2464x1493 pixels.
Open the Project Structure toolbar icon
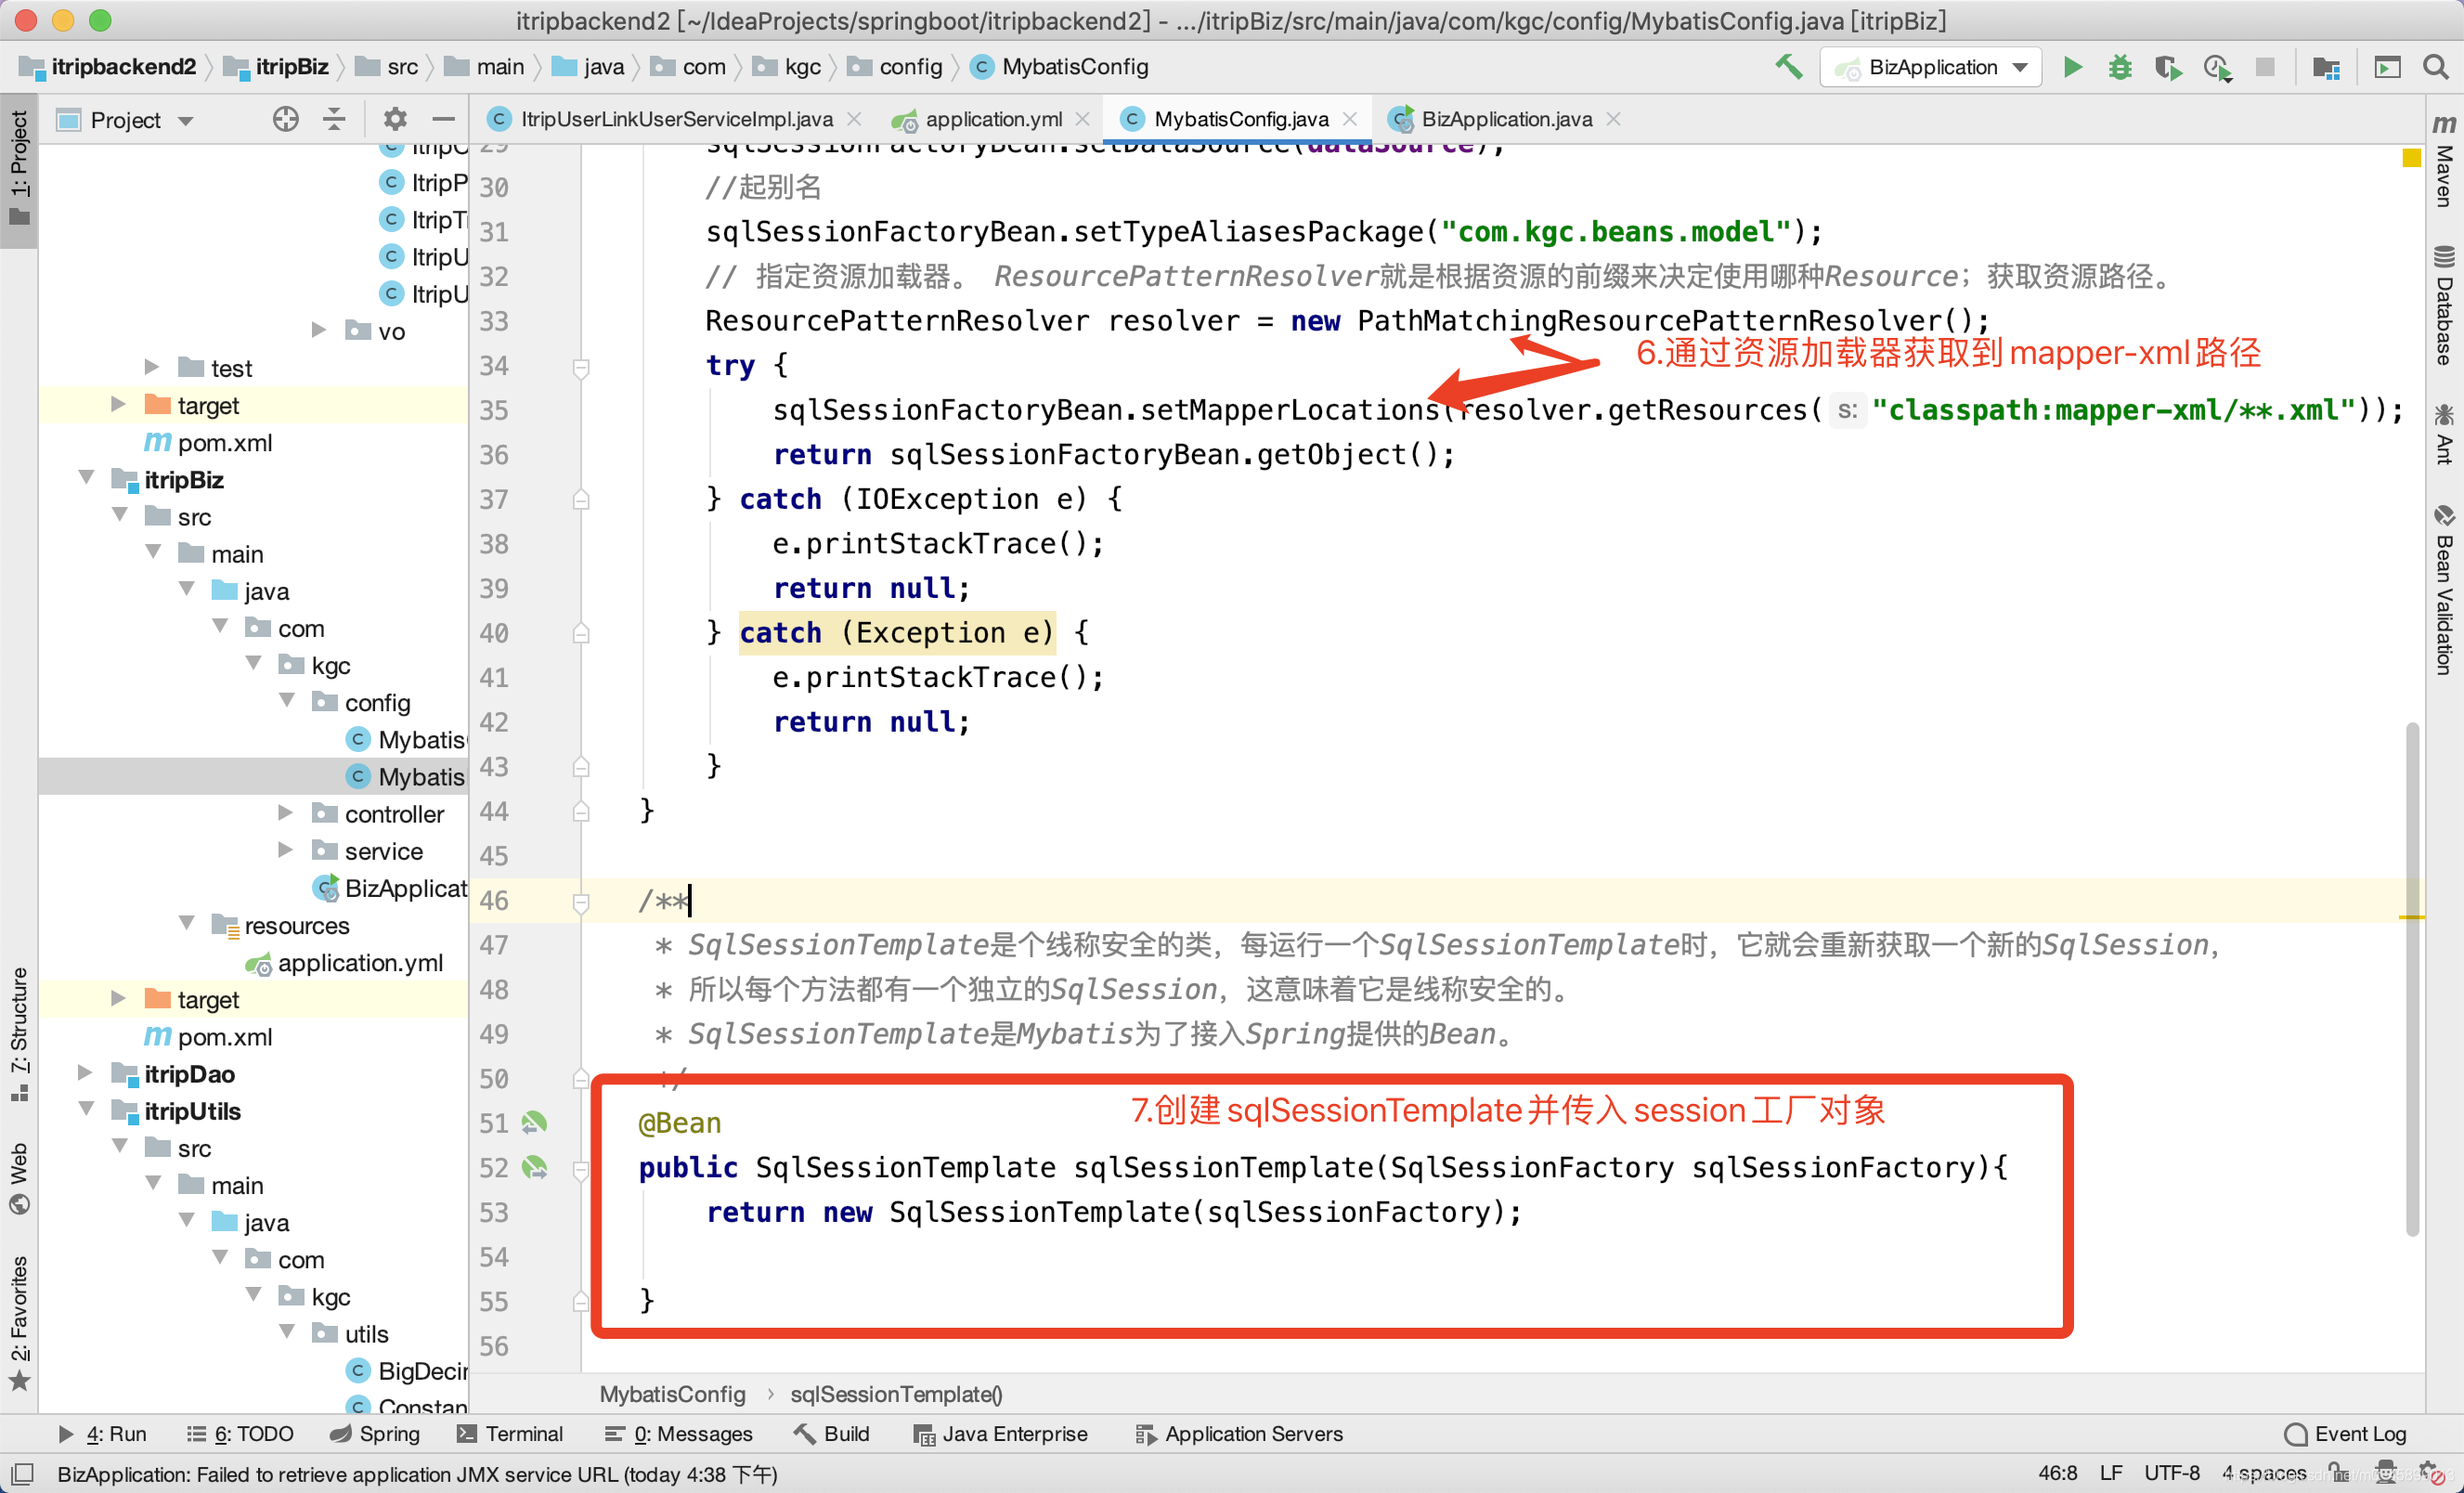2326,67
